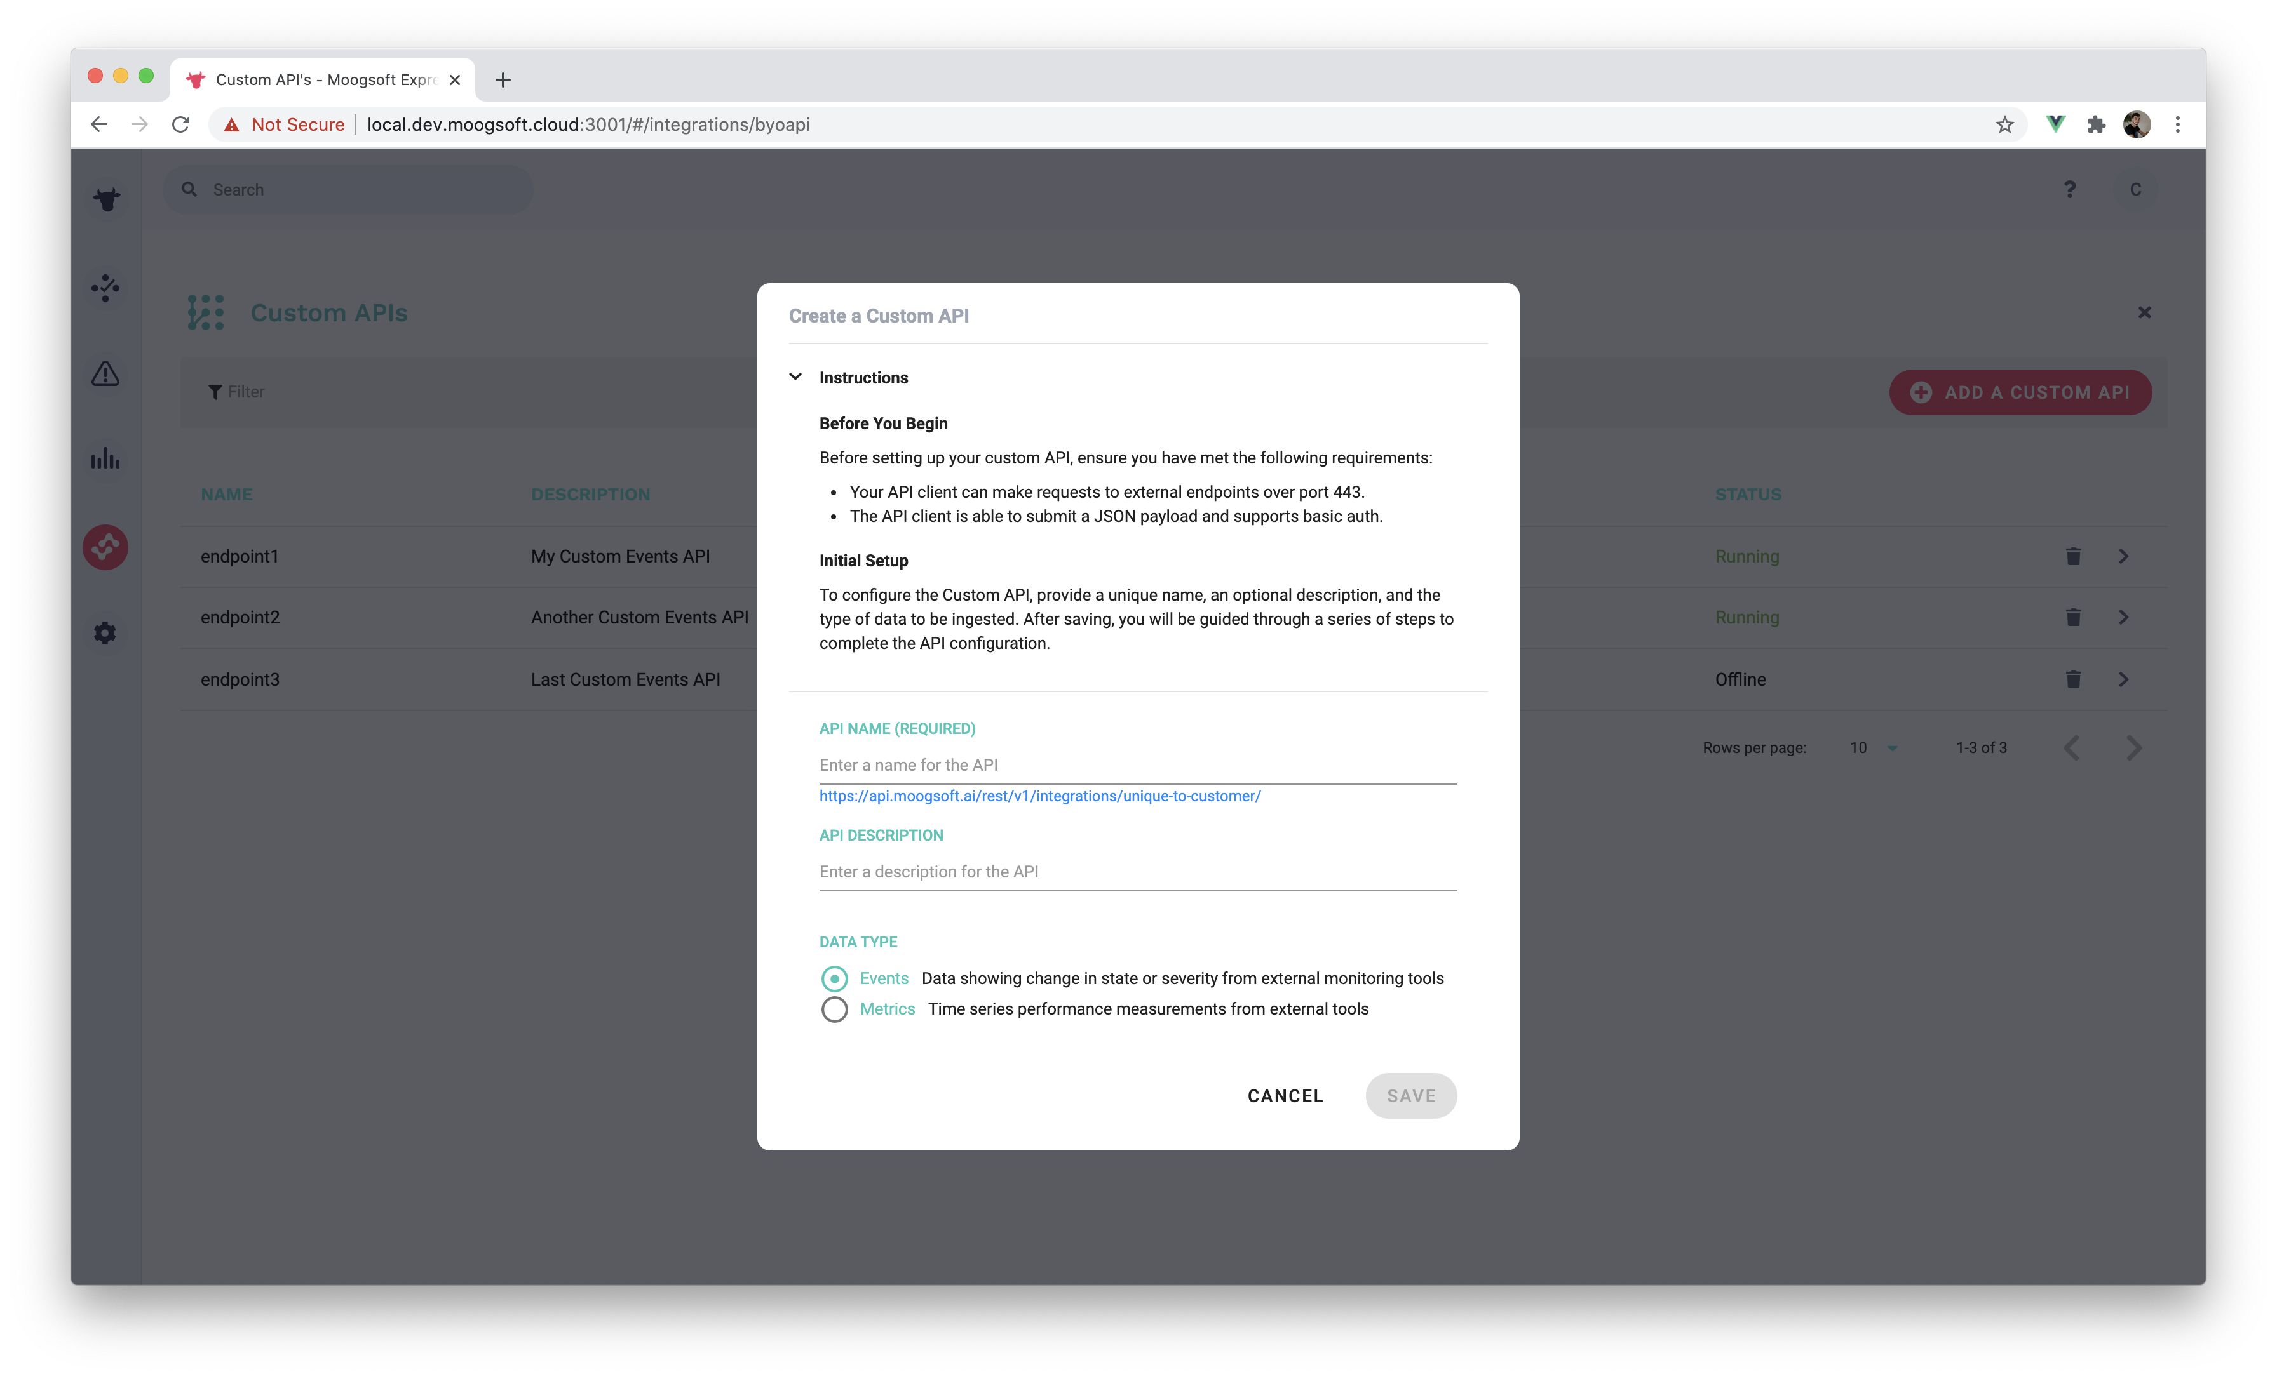The image size is (2277, 1379).
Task: Navigate to next page using right arrow
Action: 2132,747
